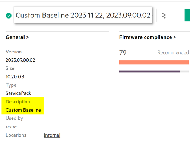Image resolution: width=190 pixels, height=148 pixels.
Task: Click the Custom Baseline title text
Action: [x=83, y=15]
